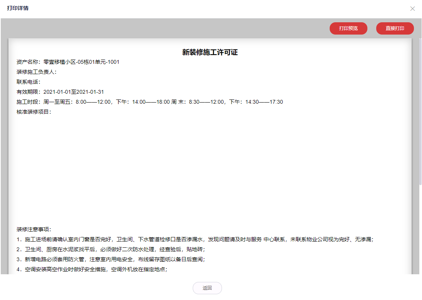The width and height of the screenshot is (422, 300).
Task: Click the 核准装修项目 label
Action: point(34,112)
